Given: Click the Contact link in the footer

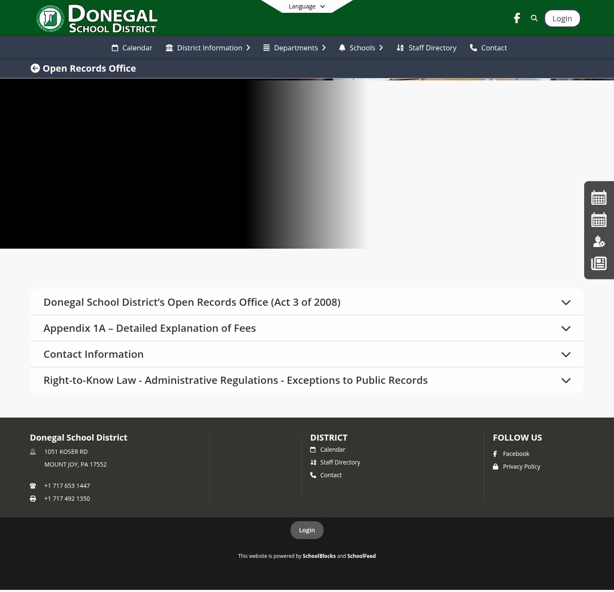Looking at the screenshot, I should pyautogui.click(x=331, y=475).
